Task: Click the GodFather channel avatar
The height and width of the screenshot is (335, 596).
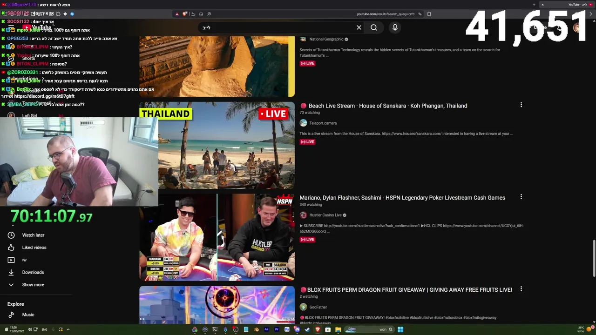Action: [x=304, y=307]
